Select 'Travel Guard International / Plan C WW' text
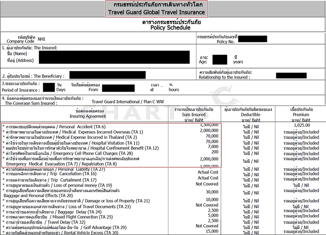Image resolution: width=326 pixels, height=235 pixels. point(128,101)
